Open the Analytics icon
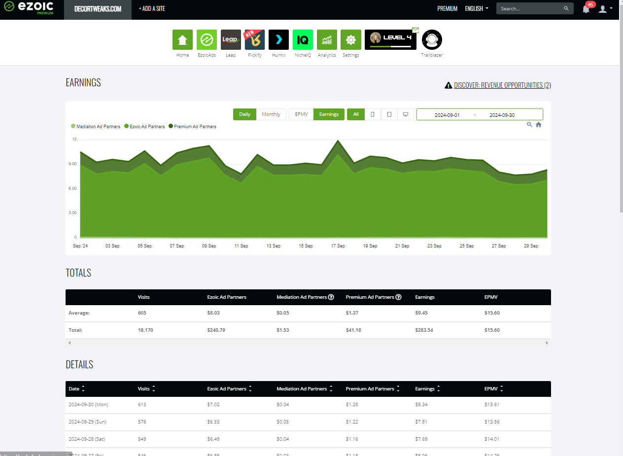The width and height of the screenshot is (623, 456). tap(327, 40)
